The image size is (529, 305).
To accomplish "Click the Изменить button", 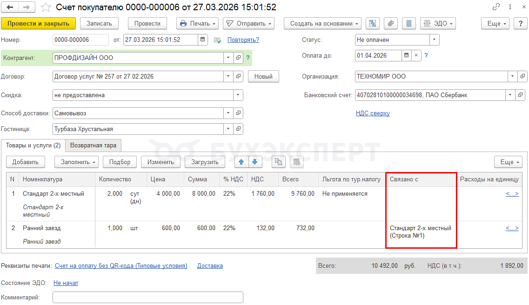I will point(161,162).
